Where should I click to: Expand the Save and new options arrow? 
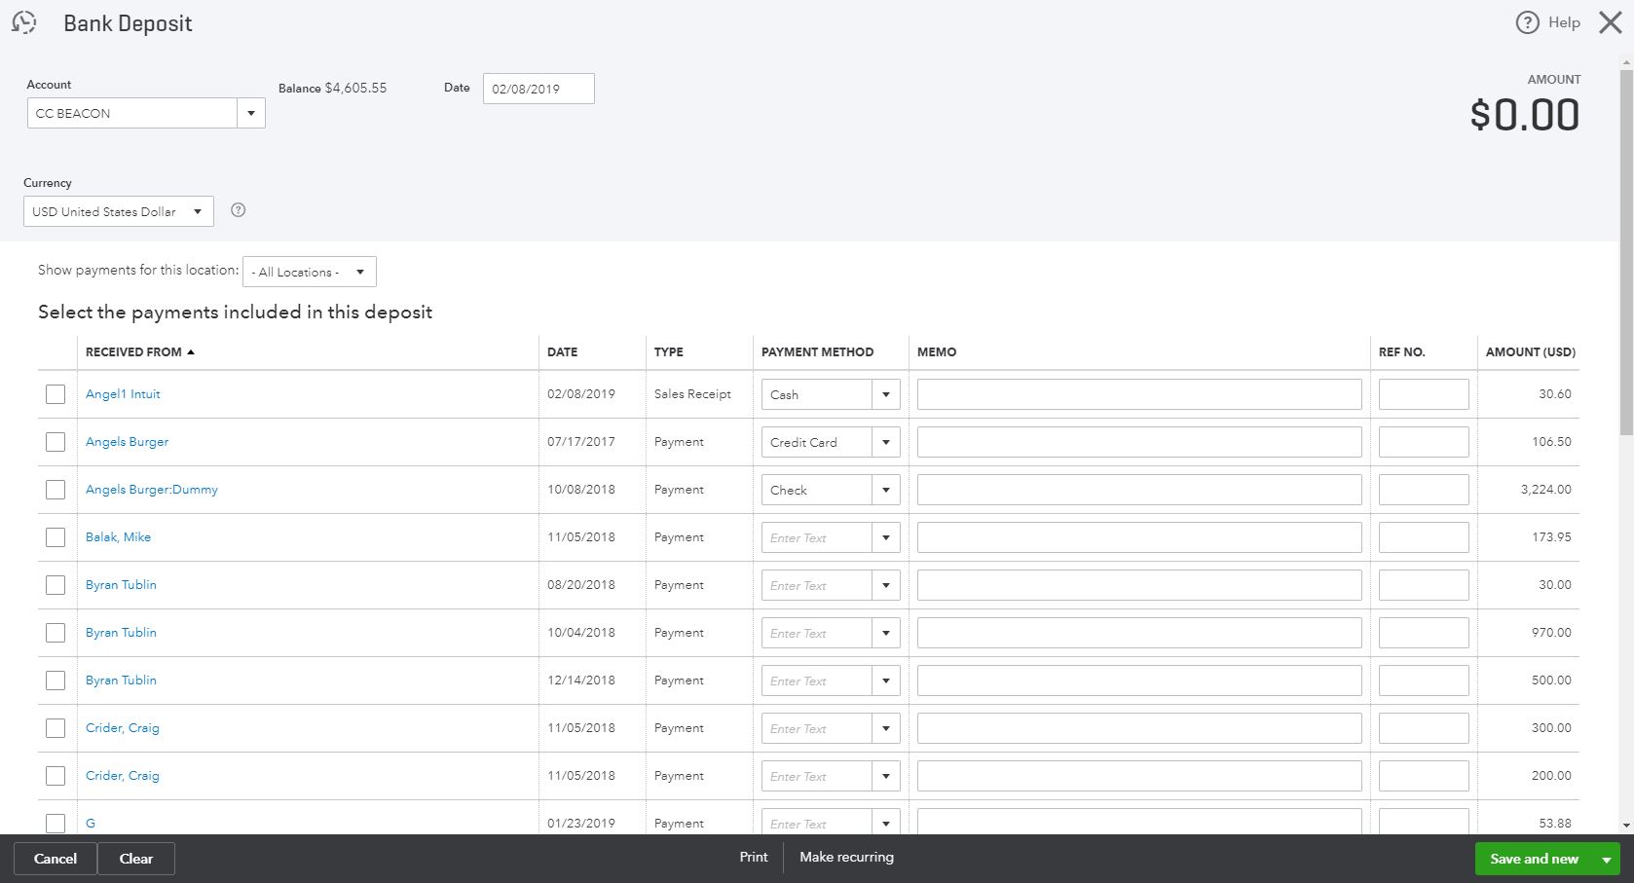click(x=1607, y=859)
